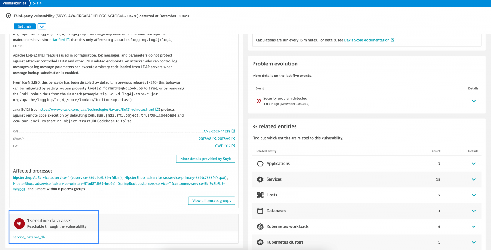The width and height of the screenshot is (491, 250).
Task: Click the security problem detected shield icon
Action: [x=259, y=101]
